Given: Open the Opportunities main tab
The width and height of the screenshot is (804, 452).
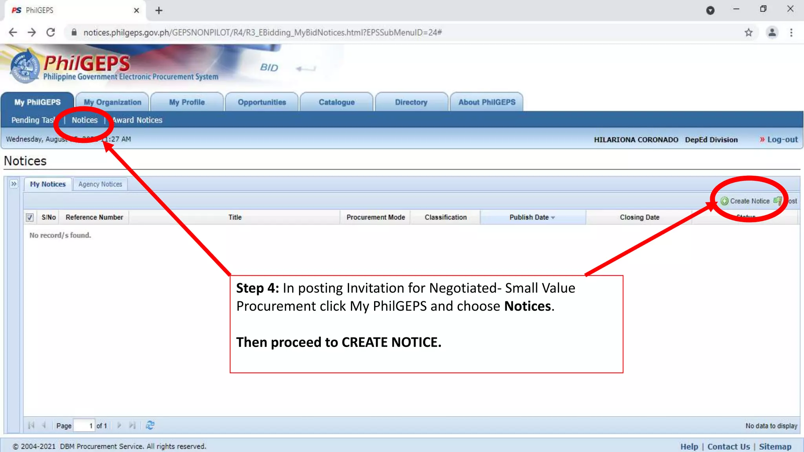Looking at the screenshot, I should pos(261,102).
